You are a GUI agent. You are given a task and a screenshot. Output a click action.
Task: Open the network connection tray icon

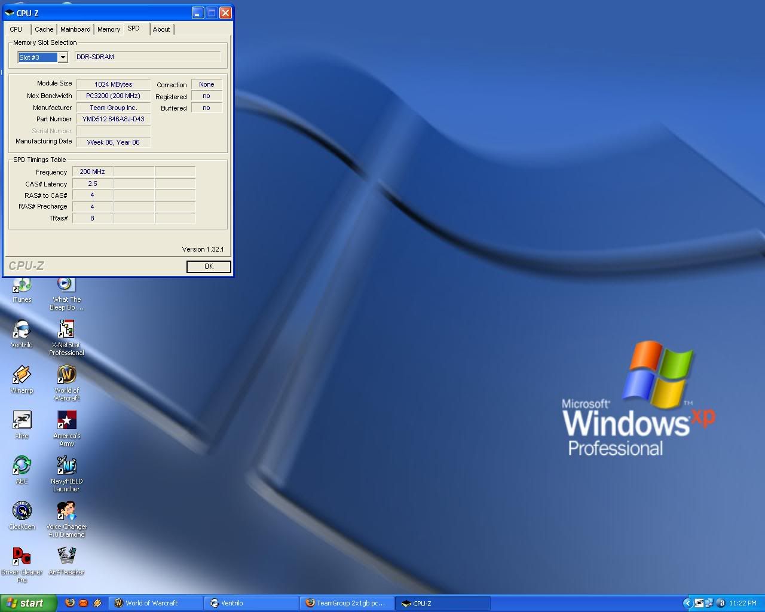(x=709, y=603)
